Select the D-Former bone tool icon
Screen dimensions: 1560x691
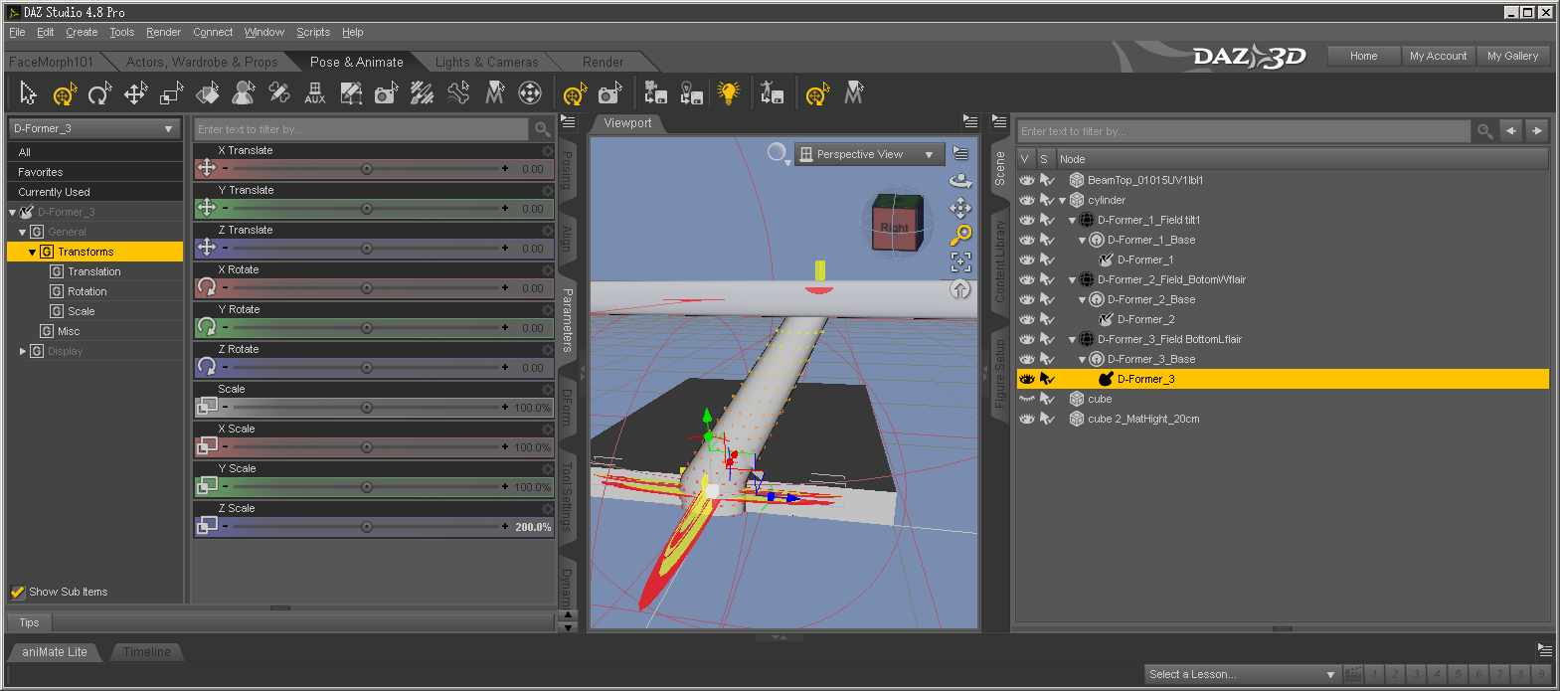tap(458, 93)
